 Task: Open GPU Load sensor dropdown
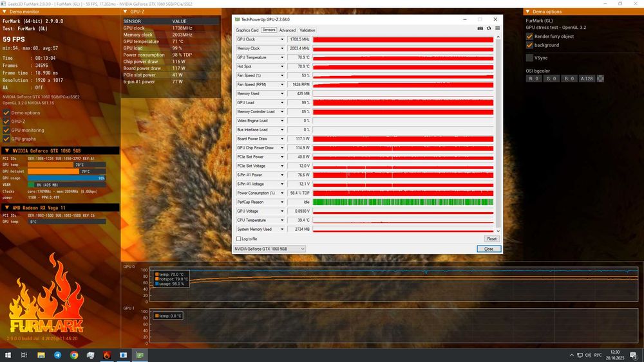(x=282, y=102)
